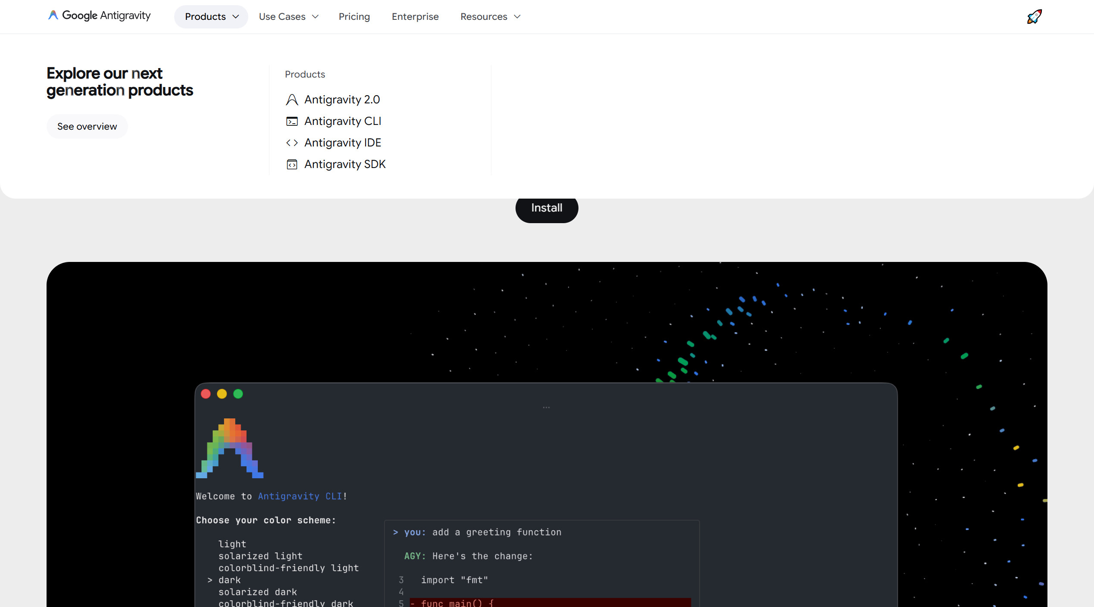Expand the Resources menu chevron

tap(517, 17)
